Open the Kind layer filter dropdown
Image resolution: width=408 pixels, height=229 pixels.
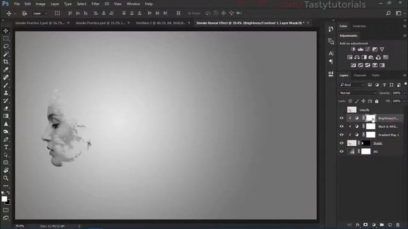(x=352, y=85)
